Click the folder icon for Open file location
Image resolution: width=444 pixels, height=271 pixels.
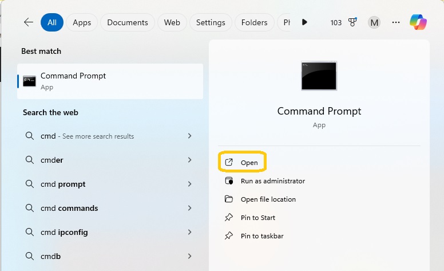(x=229, y=199)
